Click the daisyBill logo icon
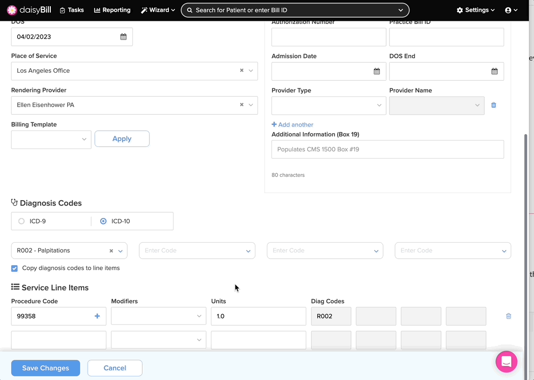This screenshot has height=380, width=534. (12, 10)
